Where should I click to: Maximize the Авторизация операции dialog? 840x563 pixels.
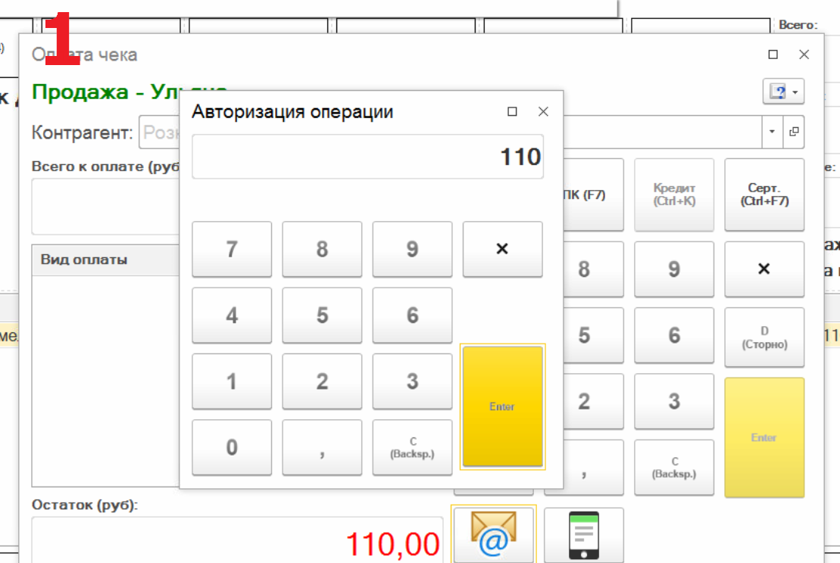[512, 112]
